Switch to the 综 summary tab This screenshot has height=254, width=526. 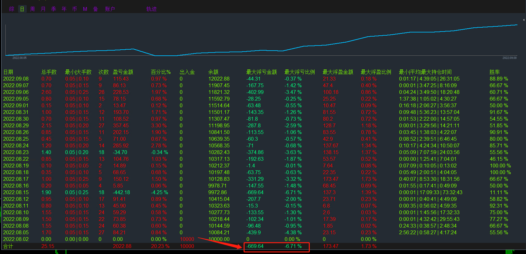tap(12, 9)
